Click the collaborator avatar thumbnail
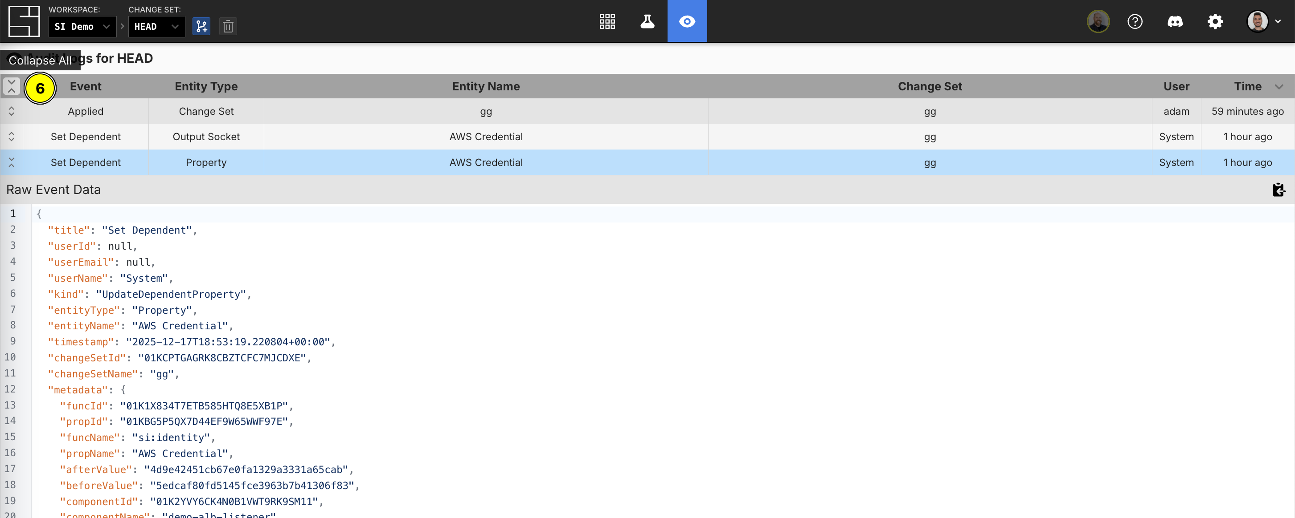Viewport: 1295px width, 518px height. (1098, 21)
